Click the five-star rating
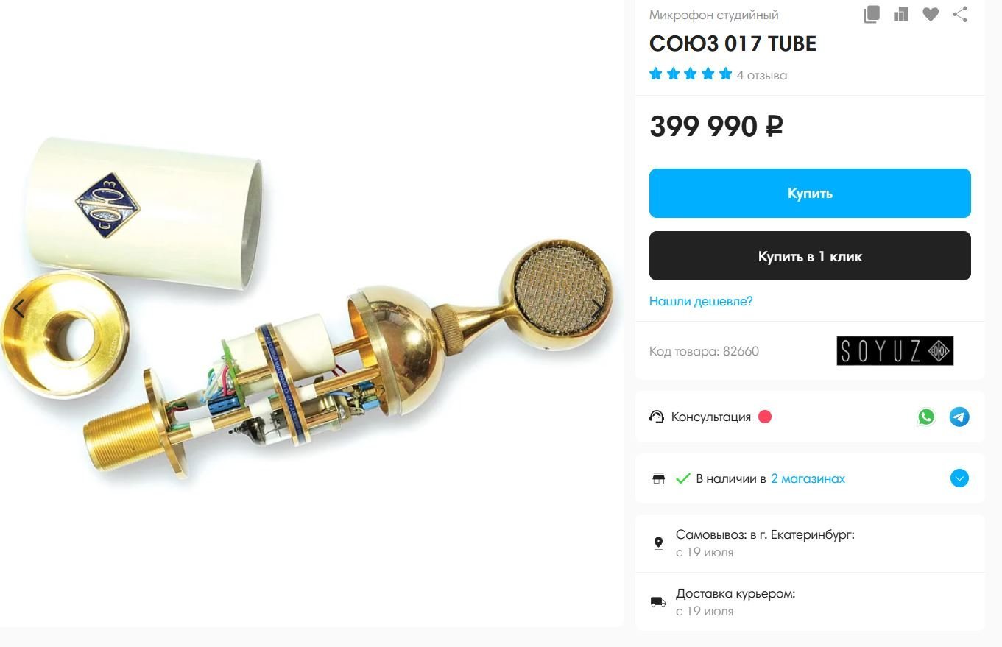The image size is (1002, 647). click(691, 74)
